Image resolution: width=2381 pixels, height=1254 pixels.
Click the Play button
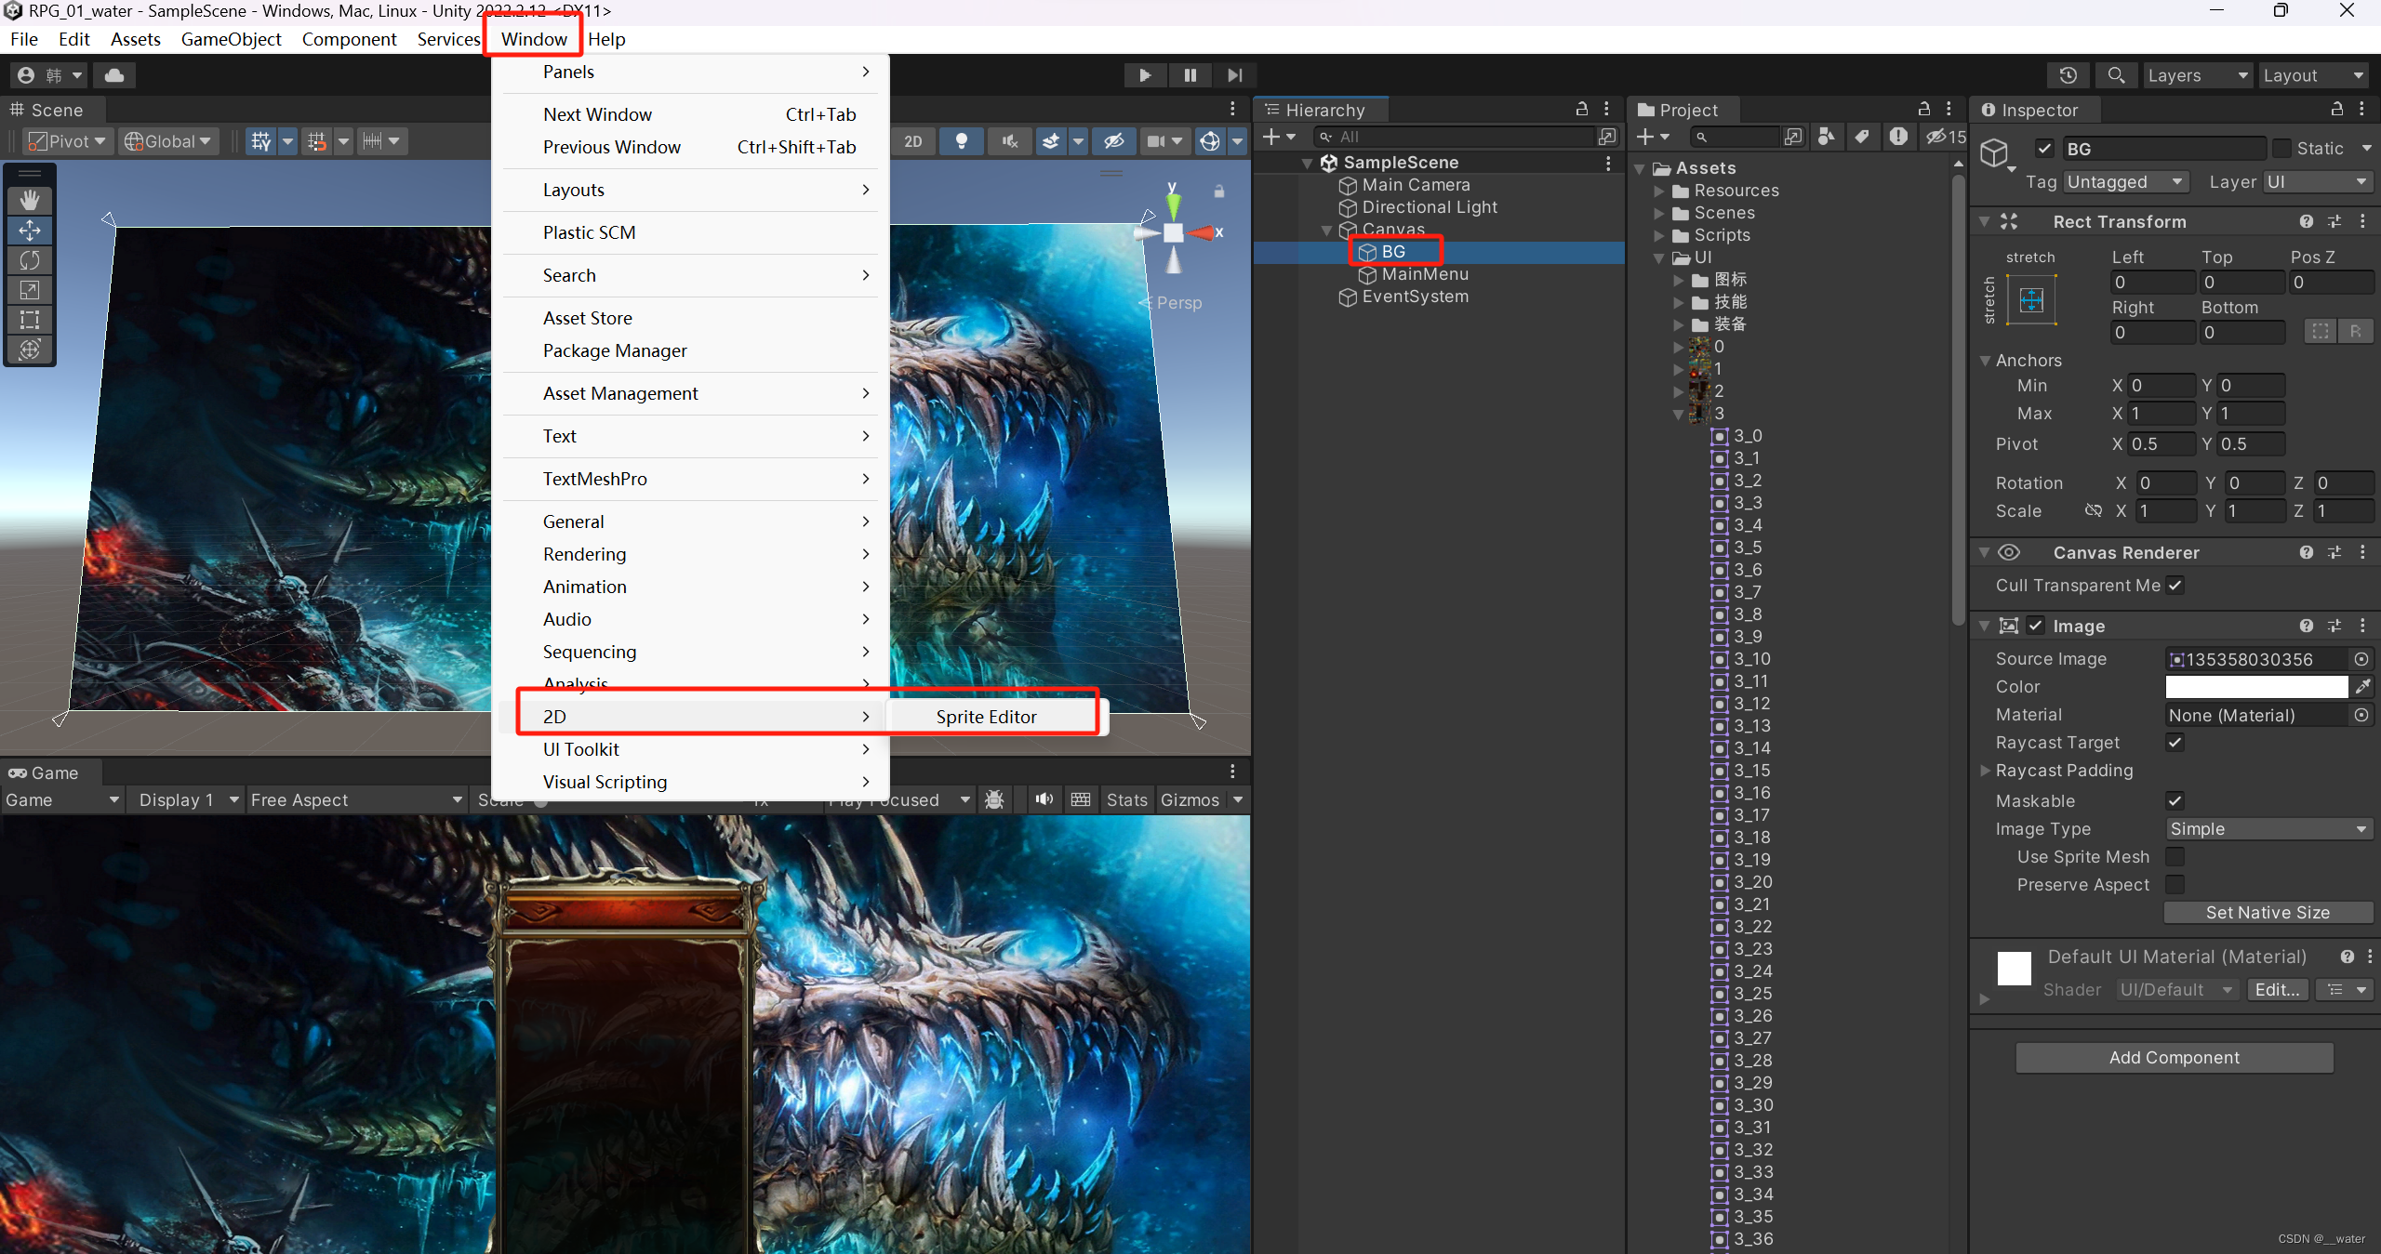click(1145, 75)
